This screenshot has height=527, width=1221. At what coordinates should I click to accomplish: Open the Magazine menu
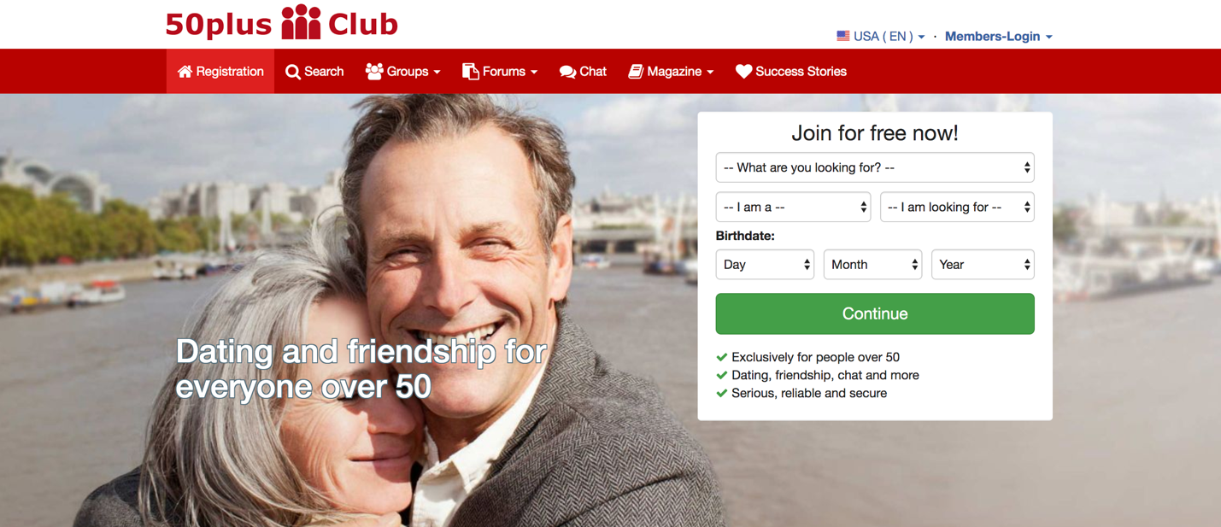(x=671, y=72)
